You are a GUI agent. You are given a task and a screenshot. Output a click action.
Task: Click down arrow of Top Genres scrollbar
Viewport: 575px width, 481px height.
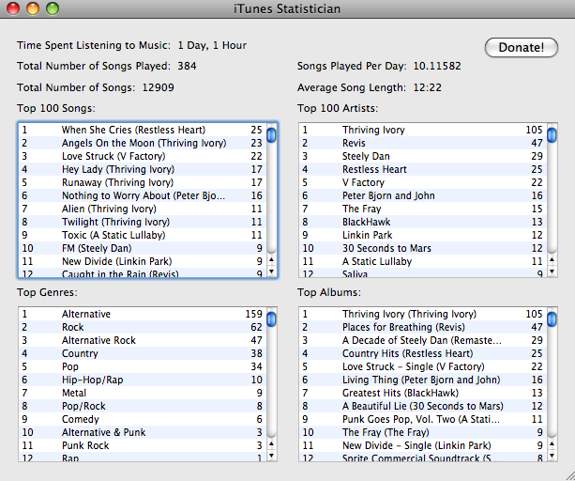[271, 456]
